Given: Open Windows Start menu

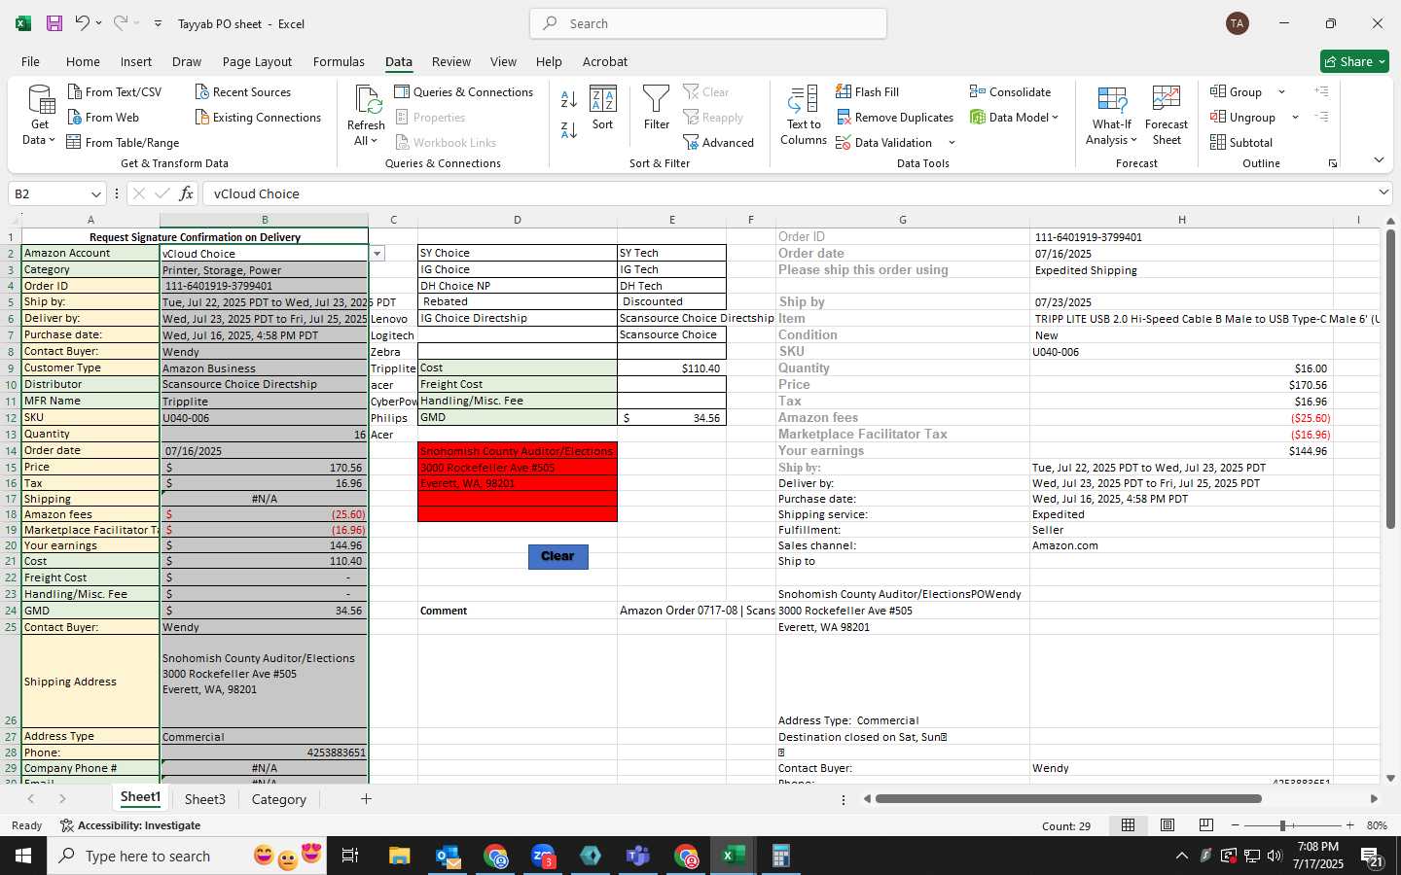Looking at the screenshot, I should click(22, 856).
